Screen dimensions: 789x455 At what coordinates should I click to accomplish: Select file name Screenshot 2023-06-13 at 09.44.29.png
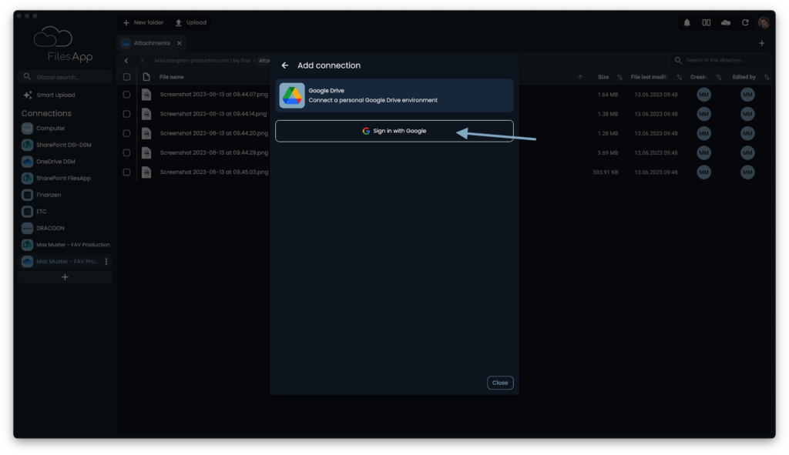(x=214, y=153)
